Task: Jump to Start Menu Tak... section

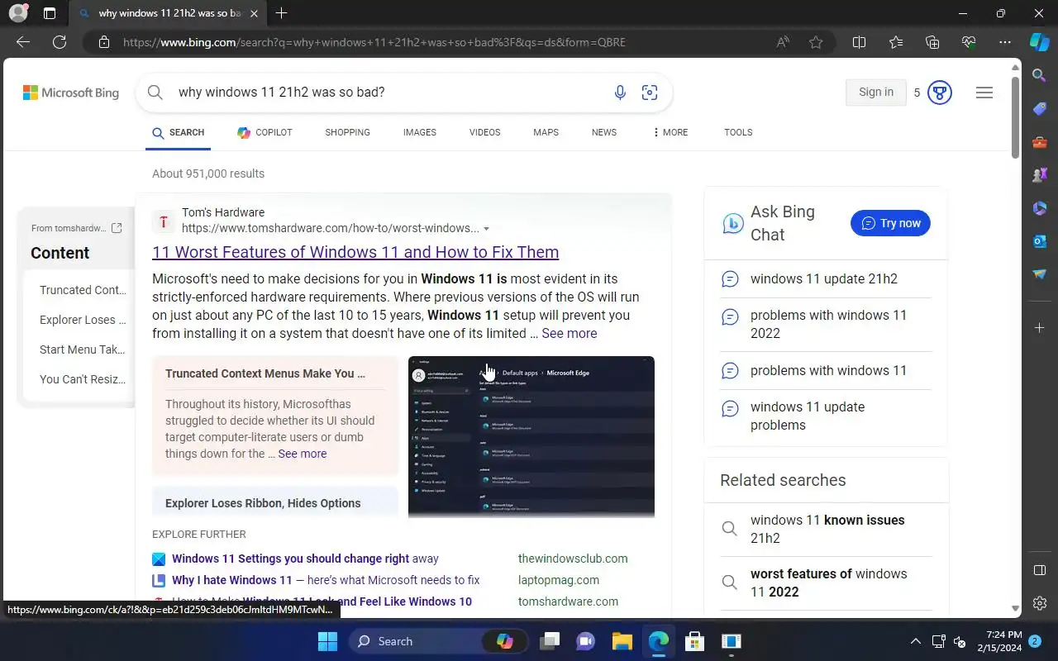Action: 83,350
